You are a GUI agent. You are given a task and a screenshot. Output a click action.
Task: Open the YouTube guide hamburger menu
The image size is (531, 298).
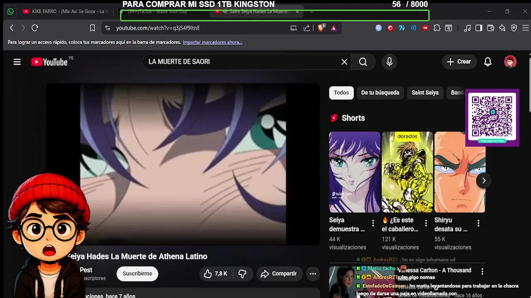[x=17, y=62]
